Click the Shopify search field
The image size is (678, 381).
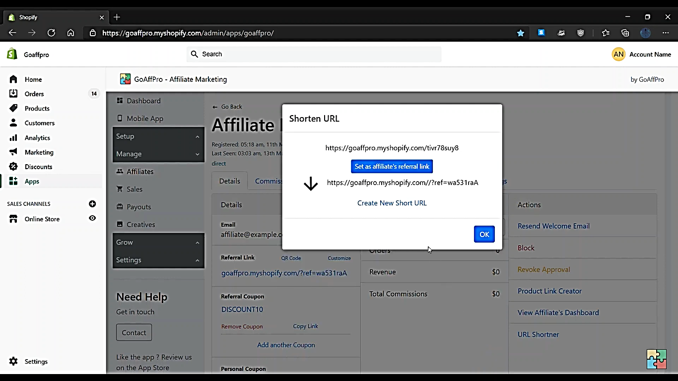(314, 54)
